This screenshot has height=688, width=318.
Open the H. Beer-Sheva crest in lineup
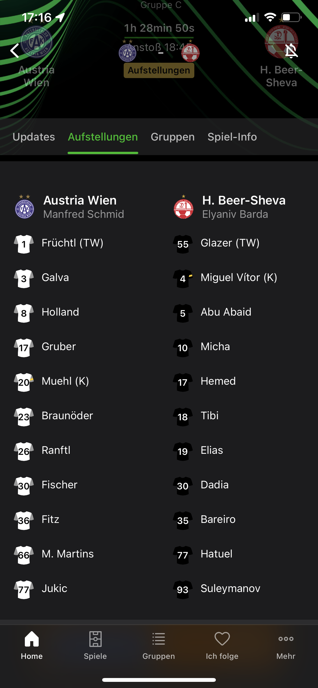(x=183, y=207)
